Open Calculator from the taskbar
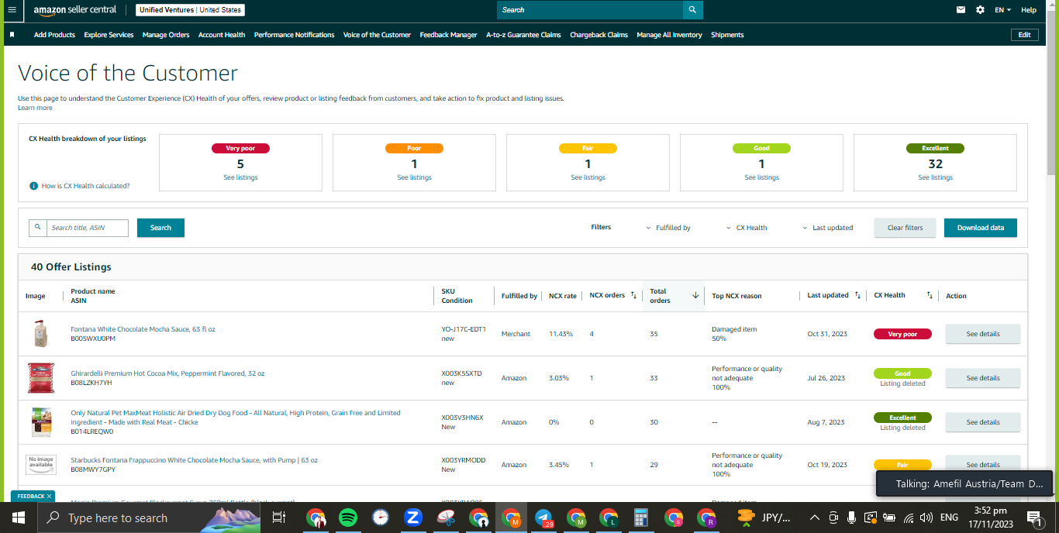The height and width of the screenshot is (533, 1059). pyautogui.click(x=641, y=518)
